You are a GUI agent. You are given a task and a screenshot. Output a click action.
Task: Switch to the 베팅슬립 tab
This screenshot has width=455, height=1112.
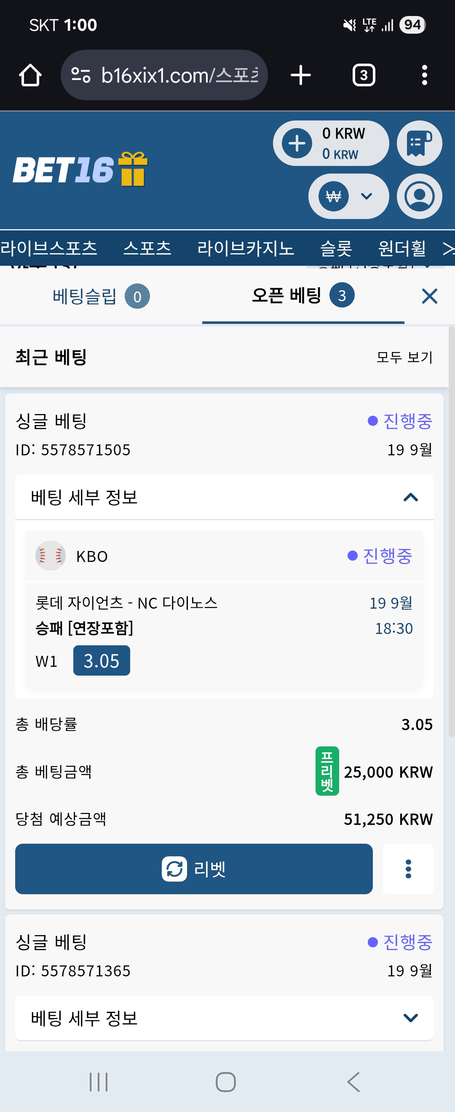click(101, 296)
